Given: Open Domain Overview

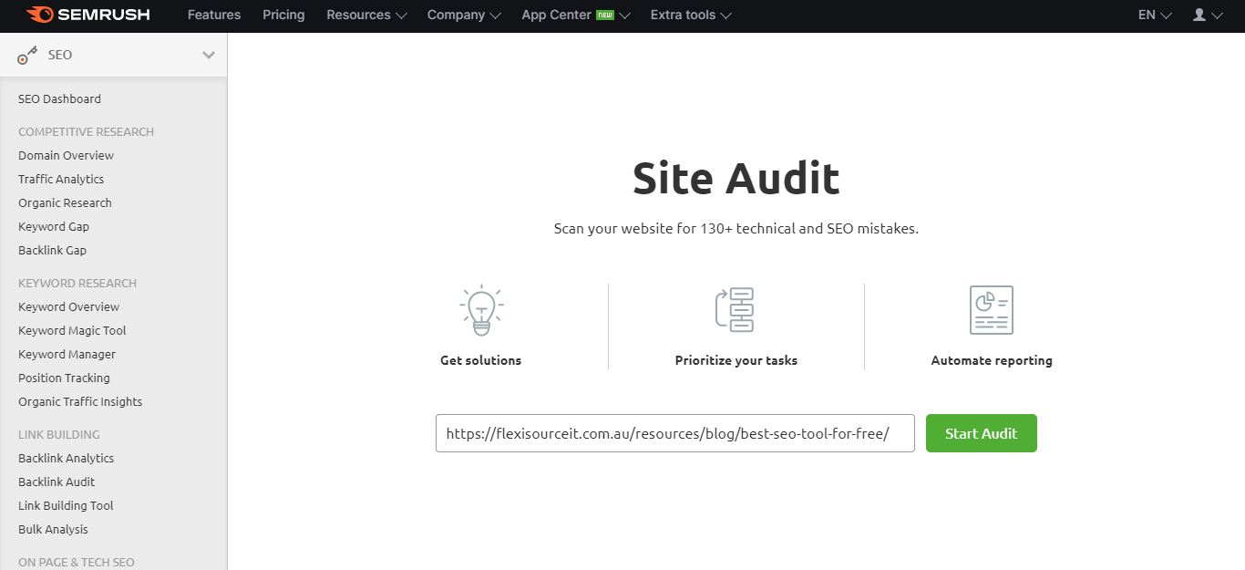Looking at the screenshot, I should [x=66, y=155].
